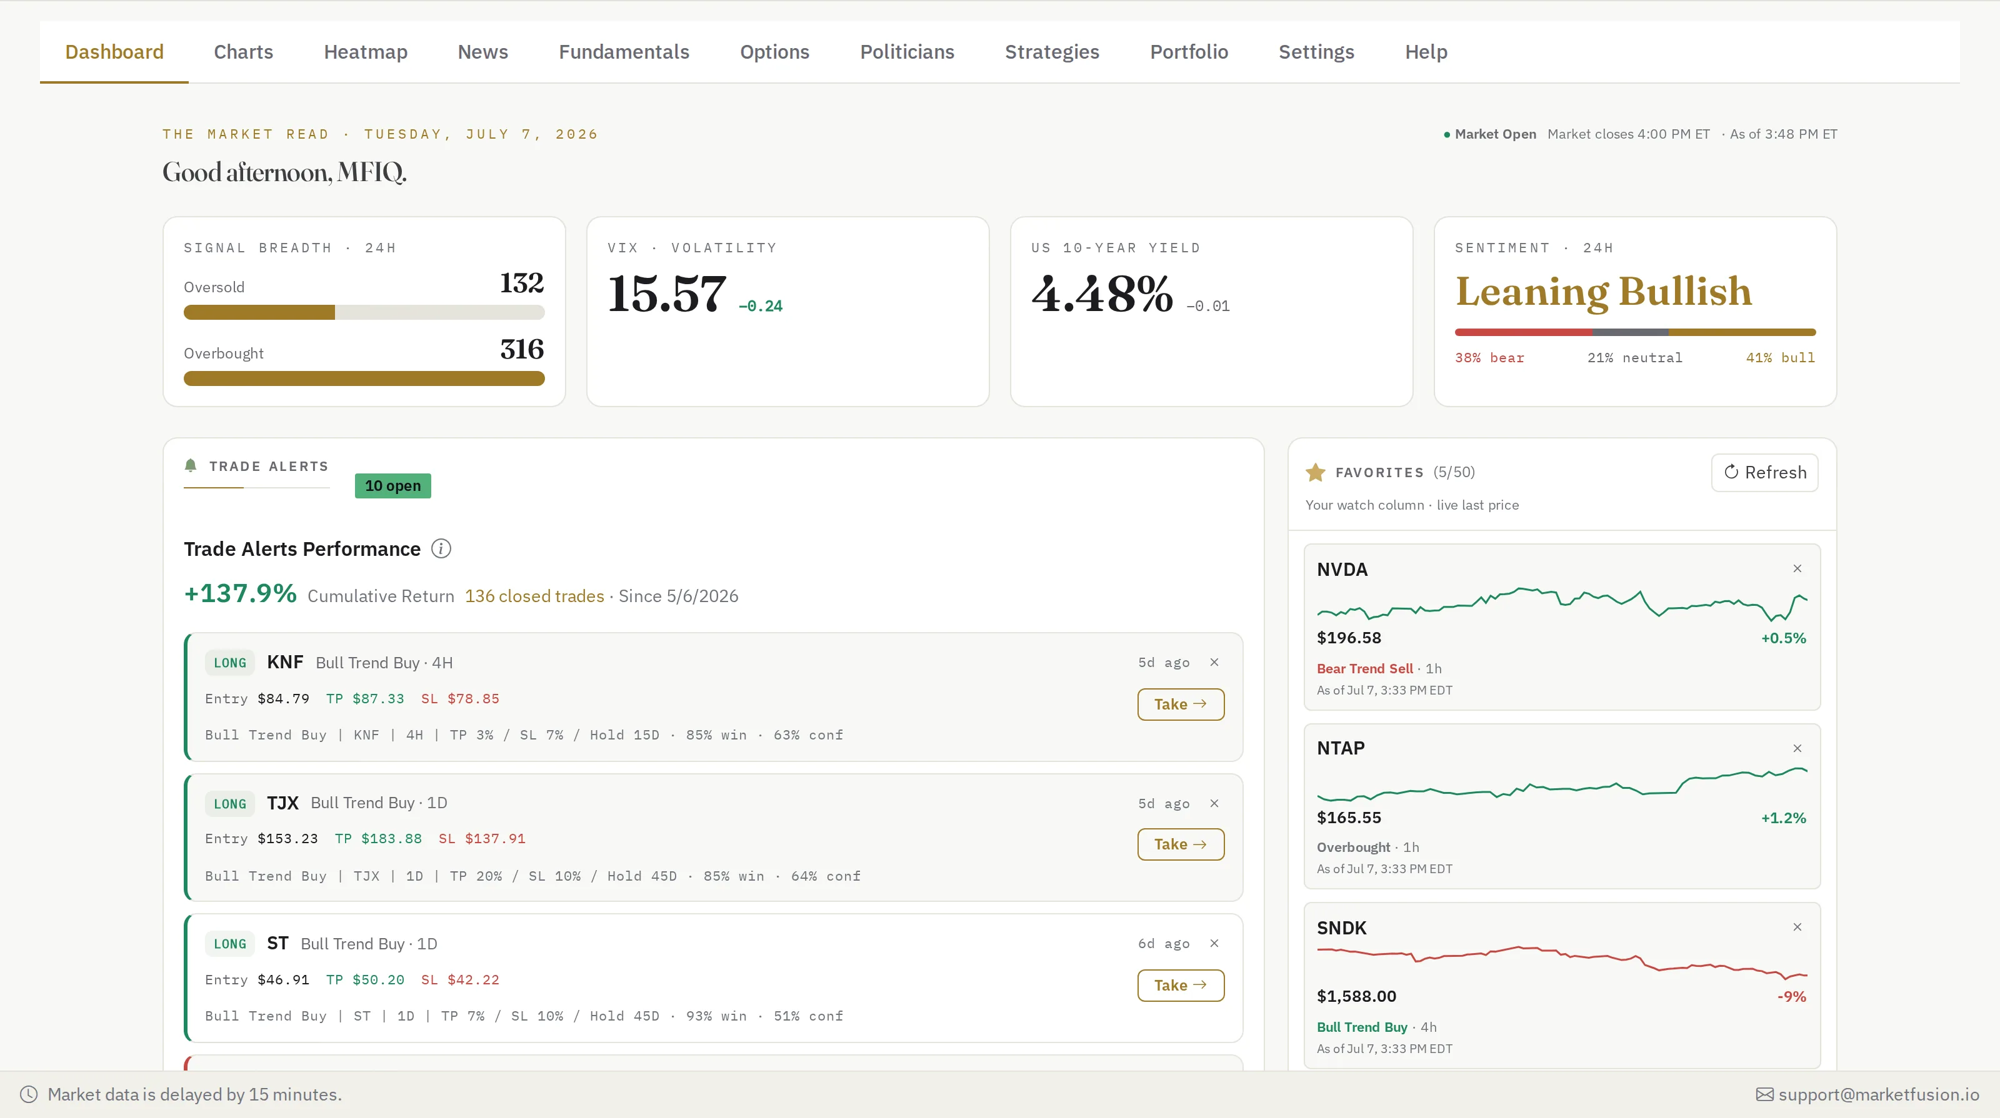The image size is (2000, 1118).
Task: Click the TJX ticker symbol
Action: click(282, 803)
